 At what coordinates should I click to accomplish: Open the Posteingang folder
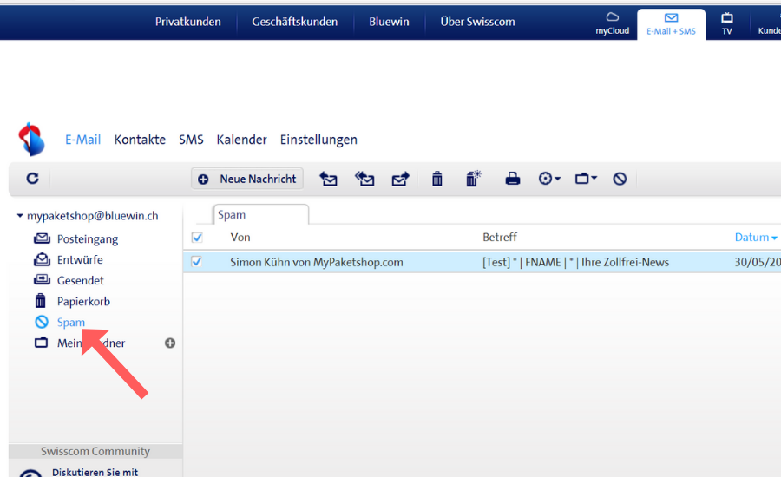tap(87, 238)
